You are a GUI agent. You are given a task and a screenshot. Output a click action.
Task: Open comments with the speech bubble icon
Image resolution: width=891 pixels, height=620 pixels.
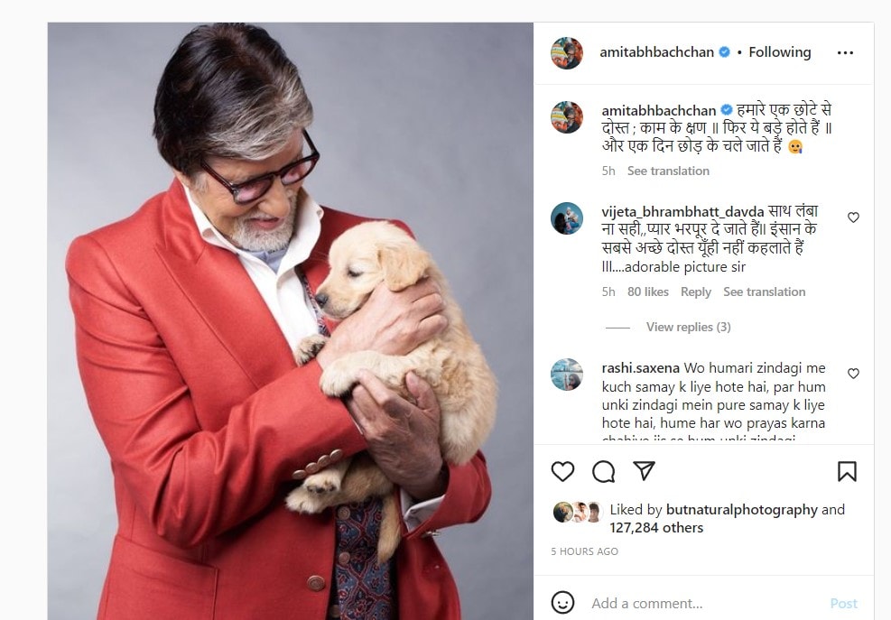click(x=603, y=471)
